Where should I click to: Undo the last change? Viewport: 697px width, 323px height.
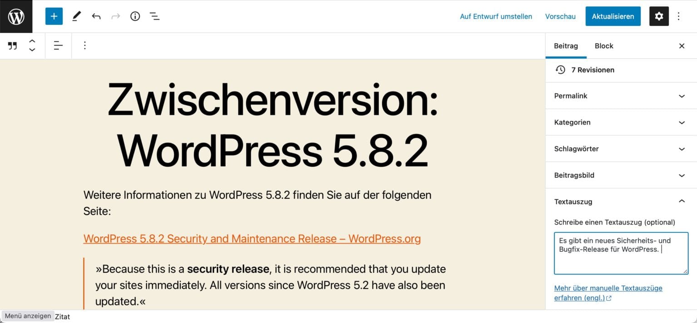coord(96,16)
